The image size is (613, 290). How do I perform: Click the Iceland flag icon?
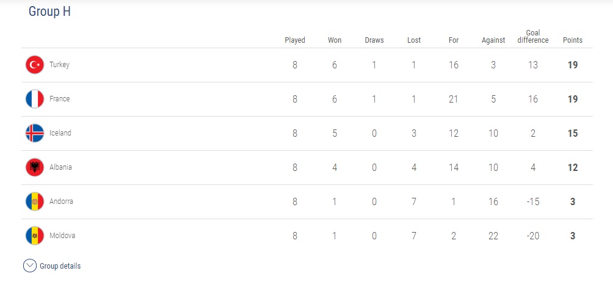(x=35, y=133)
